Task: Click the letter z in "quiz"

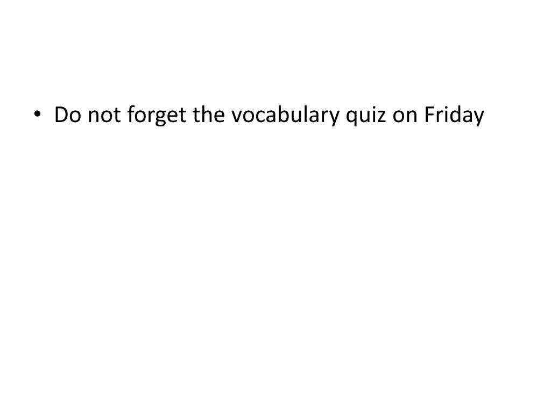Action: (x=382, y=117)
